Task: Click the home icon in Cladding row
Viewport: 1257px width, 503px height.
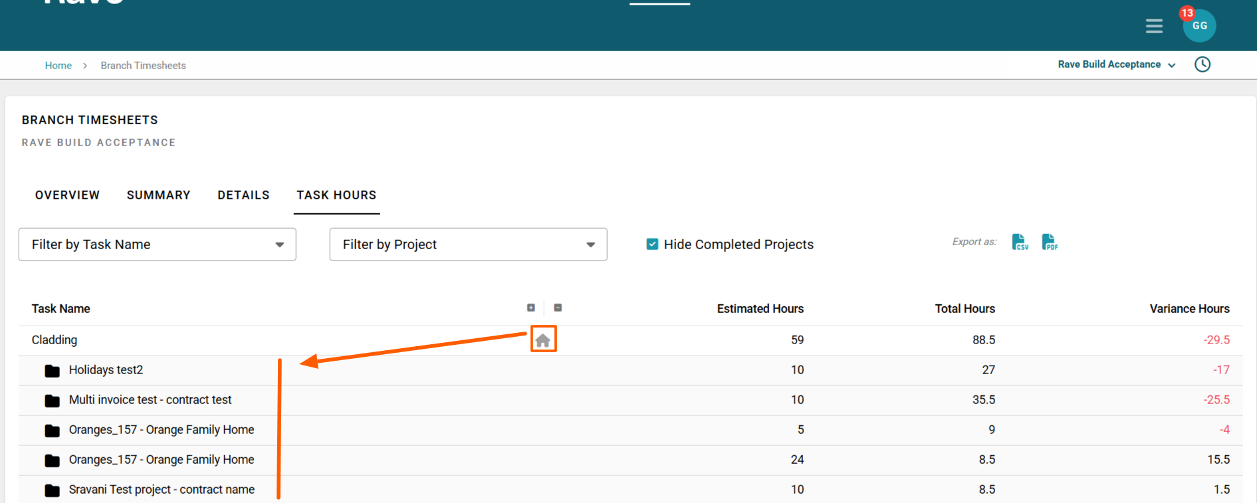Action: pyautogui.click(x=543, y=340)
